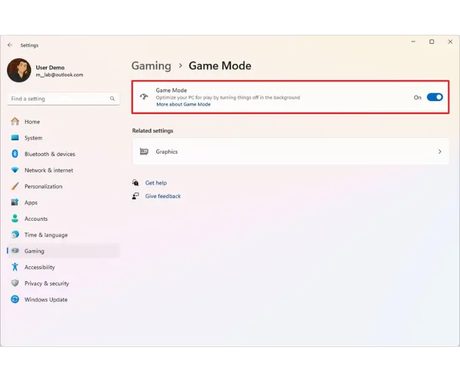
Task: Select the Personalization paintbrush icon
Action: click(15, 186)
